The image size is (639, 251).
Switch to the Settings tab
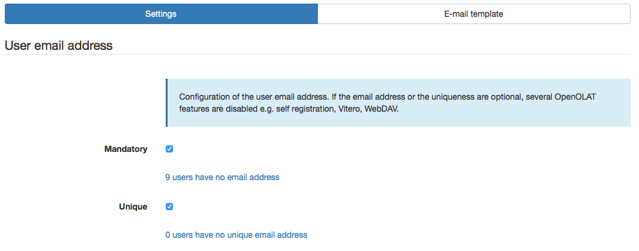point(161,14)
